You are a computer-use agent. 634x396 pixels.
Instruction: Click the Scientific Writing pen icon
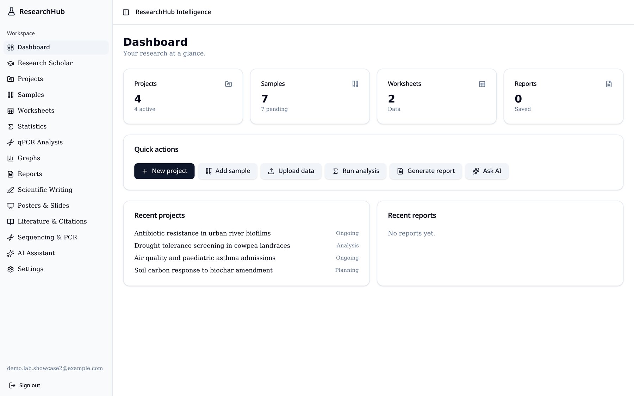click(x=11, y=190)
